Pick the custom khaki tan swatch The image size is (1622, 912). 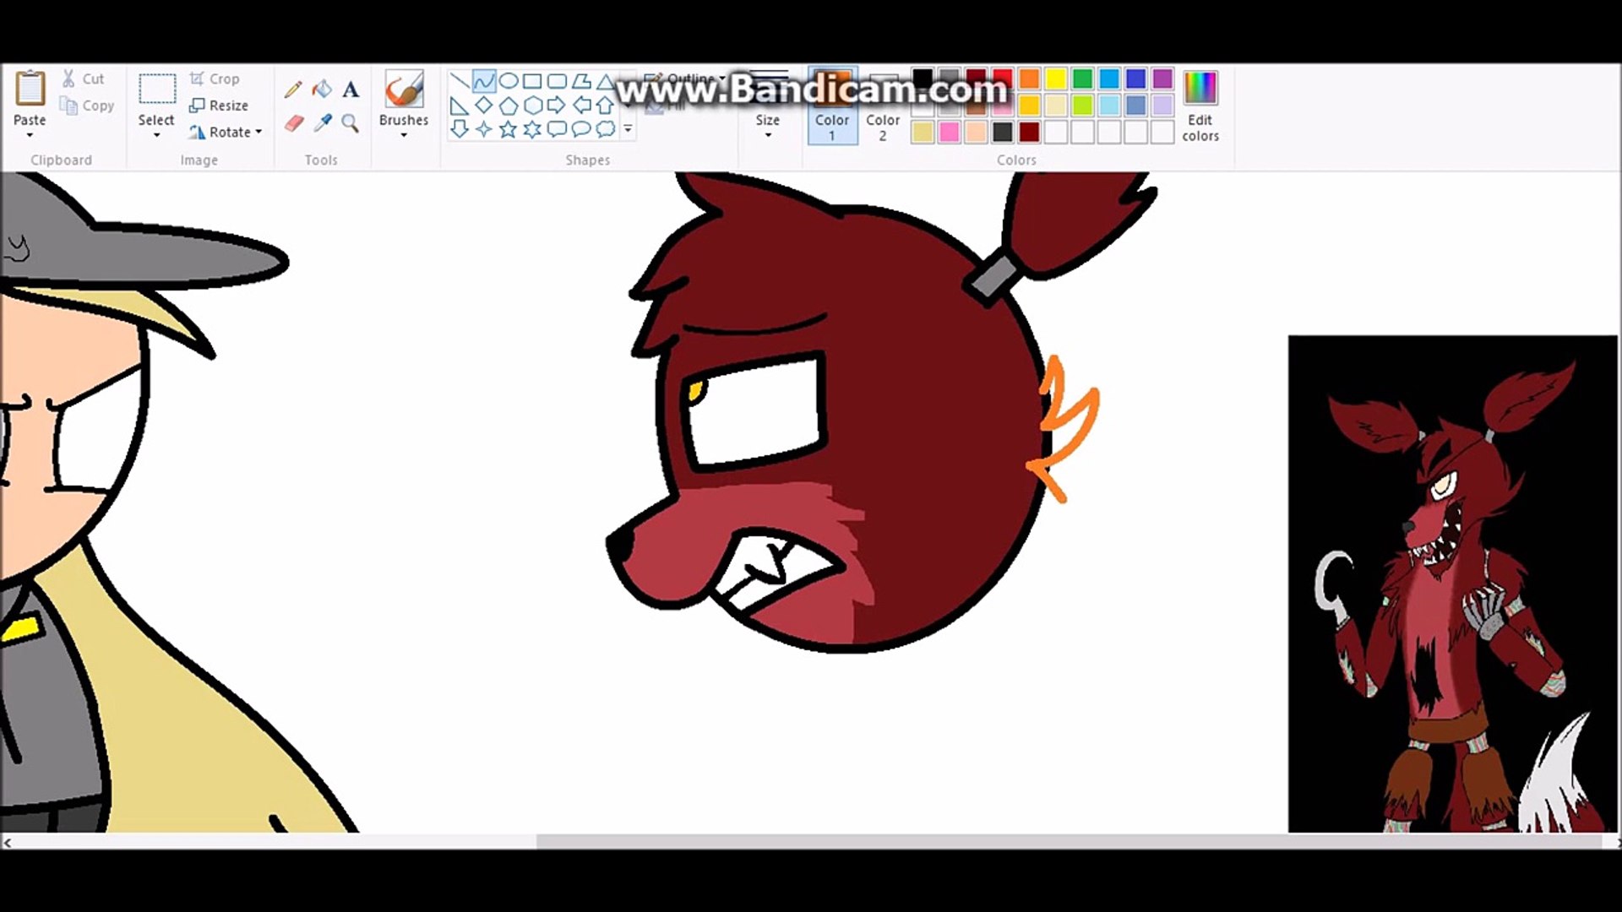point(923,132)
